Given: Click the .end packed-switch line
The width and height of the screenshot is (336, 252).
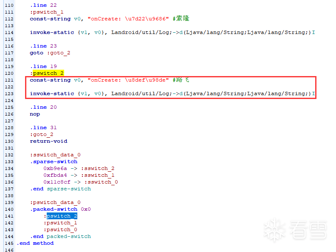Looking at the screenshot, I should point(60,236).
